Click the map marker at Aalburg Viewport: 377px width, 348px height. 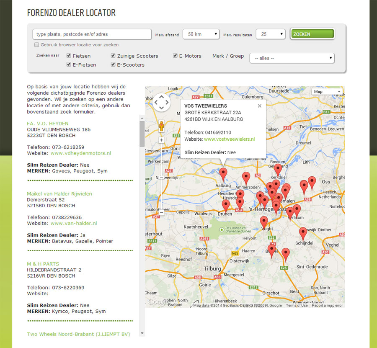tap(223, 175)
